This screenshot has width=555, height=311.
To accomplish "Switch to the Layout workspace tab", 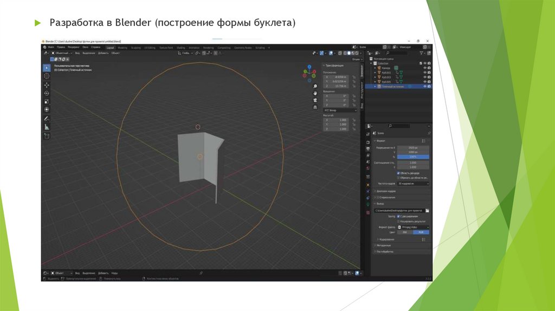I will pos(111,48).
